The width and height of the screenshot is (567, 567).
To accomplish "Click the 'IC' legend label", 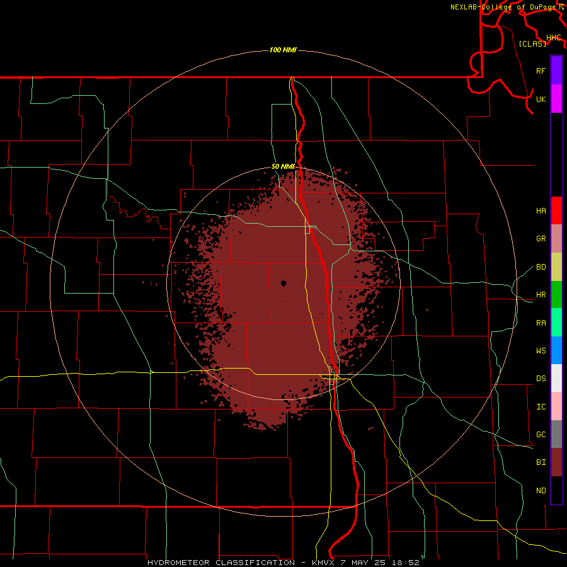I will click(541, 407).
